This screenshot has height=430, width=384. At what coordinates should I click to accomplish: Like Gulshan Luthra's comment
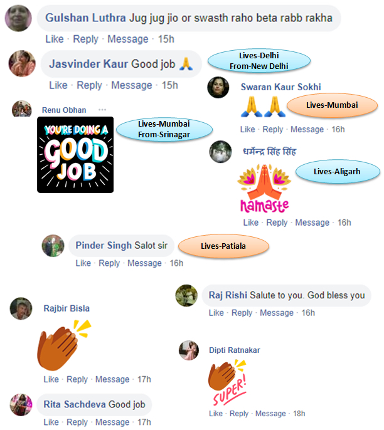click(55, 39)
